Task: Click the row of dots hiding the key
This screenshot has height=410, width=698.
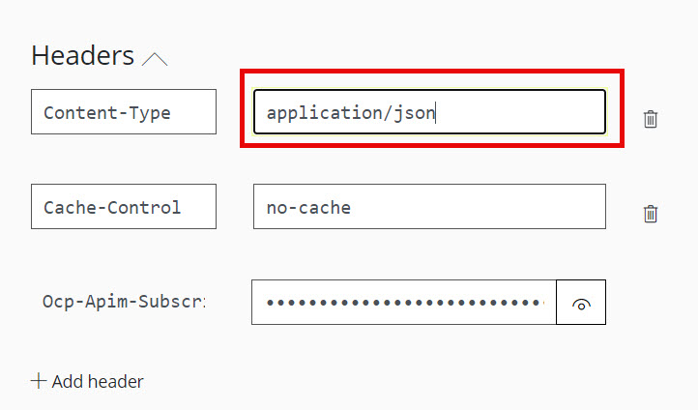Action: pos(404,303)
